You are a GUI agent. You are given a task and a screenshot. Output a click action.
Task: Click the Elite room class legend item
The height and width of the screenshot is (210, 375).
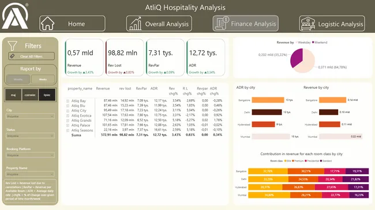pyautogui.click(x=287, y=161)
